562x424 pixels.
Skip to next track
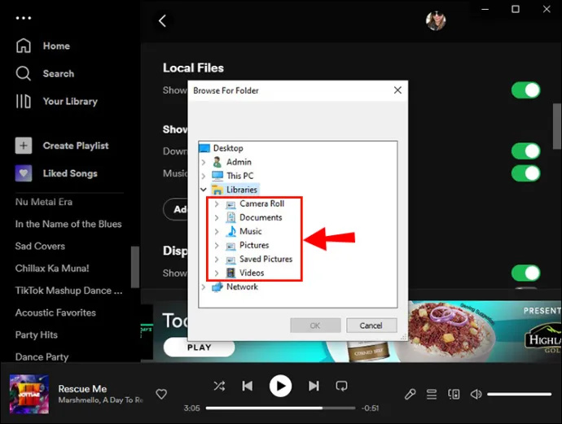click(314, 386)
